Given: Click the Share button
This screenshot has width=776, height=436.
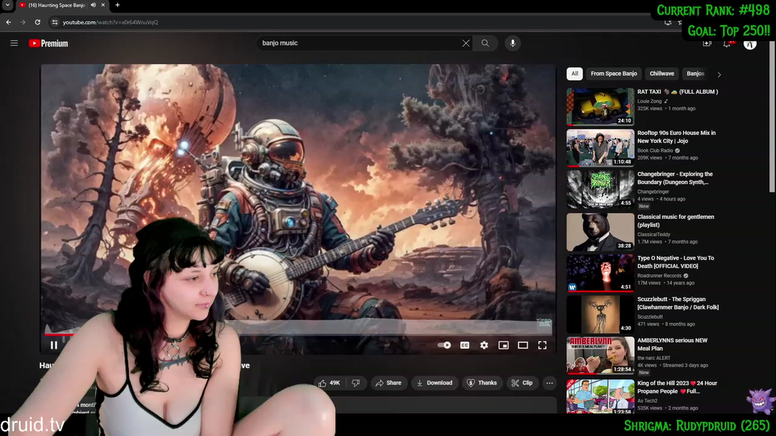Looking at the screenshot, I should 388,383.
